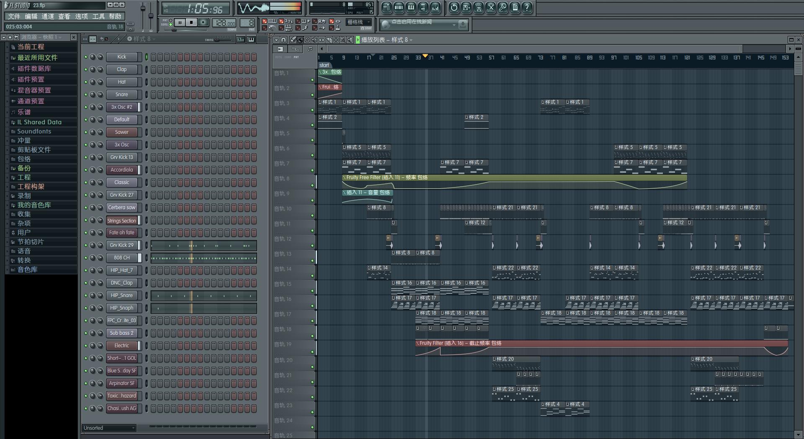Open the 通道 menu

(48, 16)
